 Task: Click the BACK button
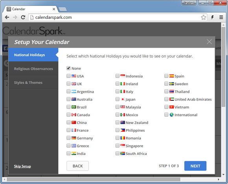(78, 166)
